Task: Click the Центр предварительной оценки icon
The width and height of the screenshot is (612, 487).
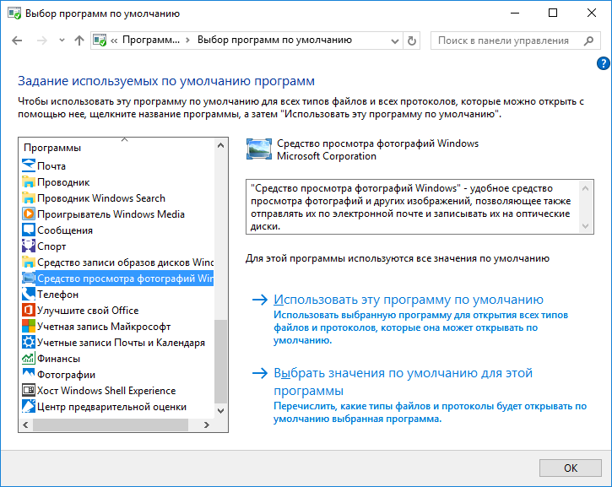Action: pyautogui.click(x=29, y=406)
